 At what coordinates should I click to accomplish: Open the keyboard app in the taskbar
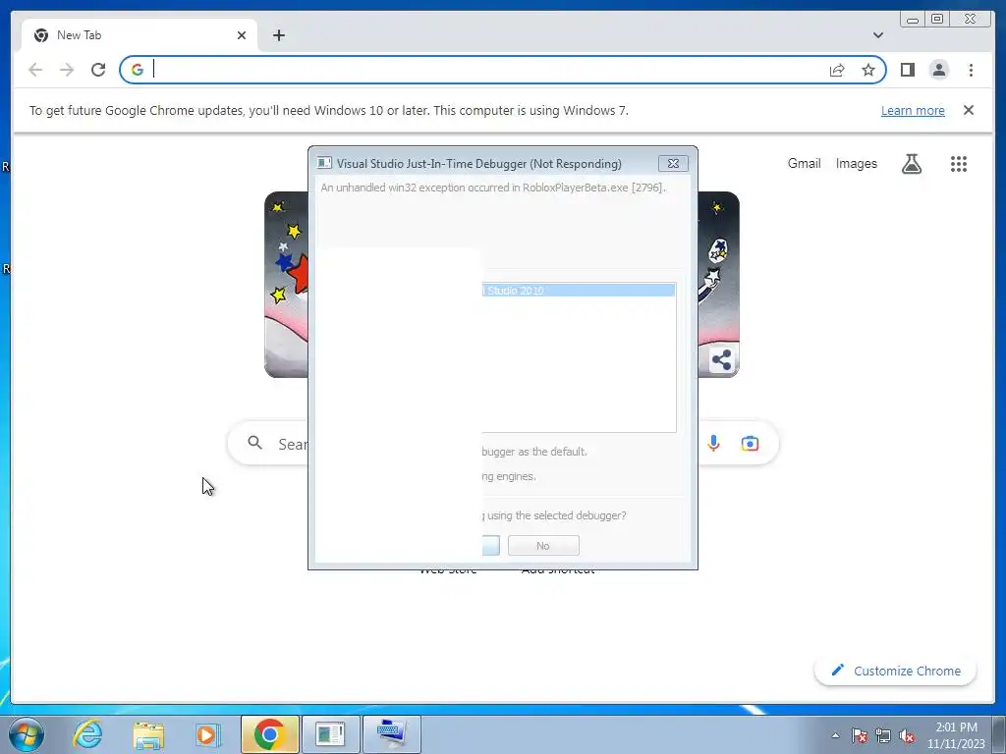coord(391,734)
